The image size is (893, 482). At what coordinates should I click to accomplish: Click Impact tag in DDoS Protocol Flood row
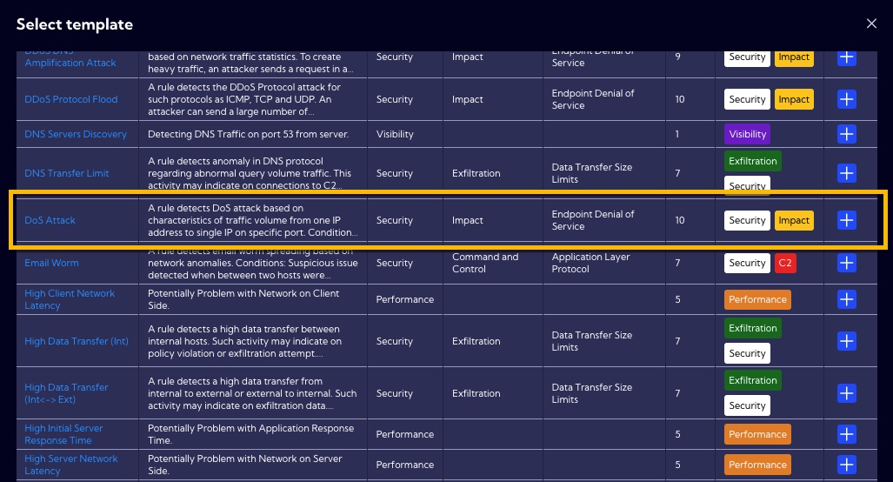[x=794, y=99]
